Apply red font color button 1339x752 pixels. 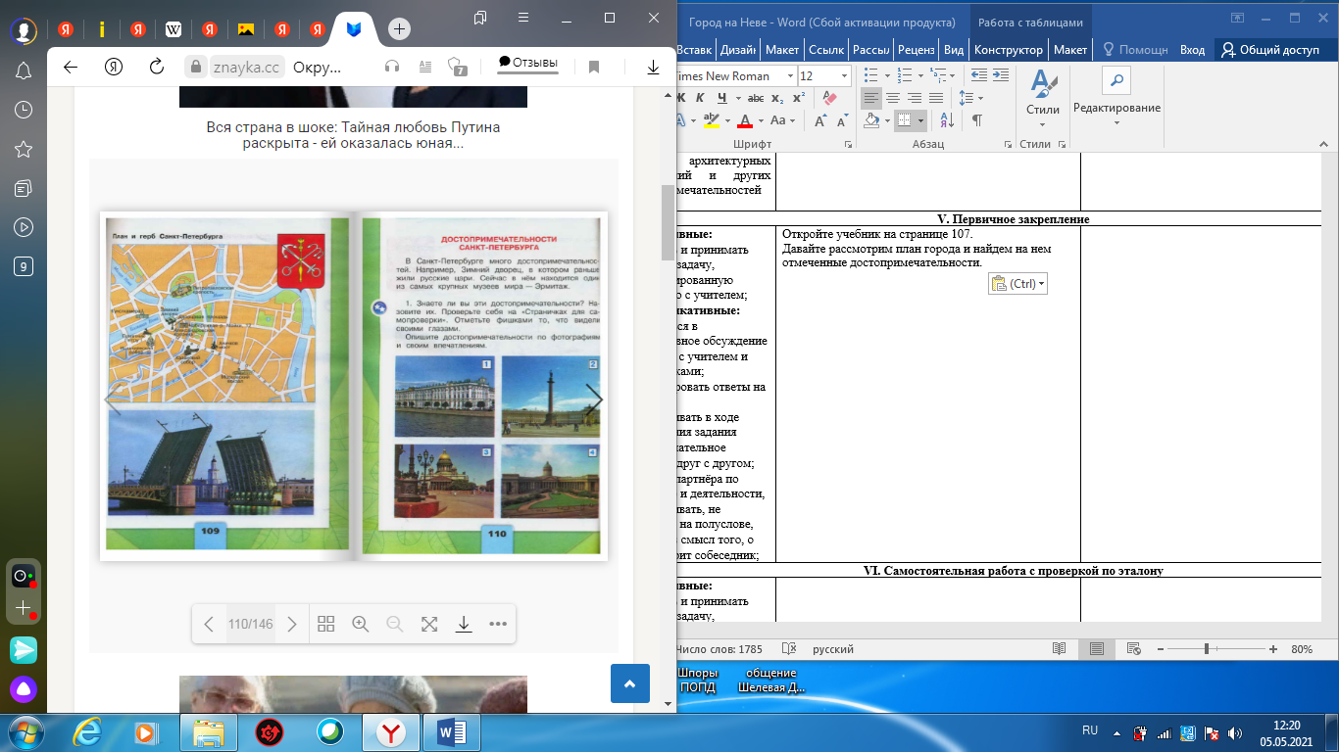(744, 120)
